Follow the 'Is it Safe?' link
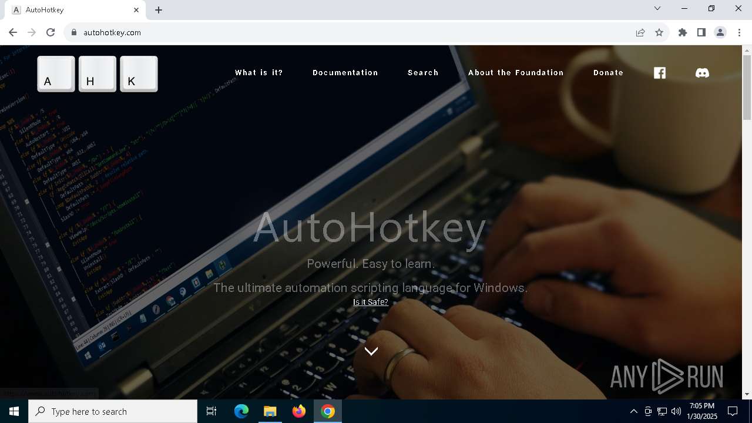The image size is (752, 423). pyautogui.click(x=371, y=302)
